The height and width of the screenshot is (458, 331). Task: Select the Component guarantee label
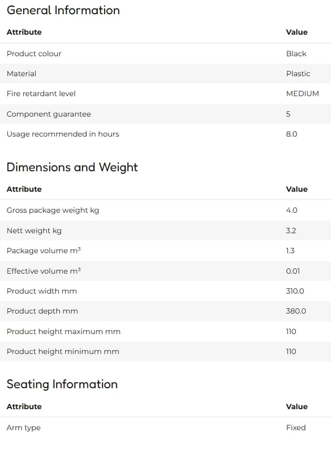(49, 114)
